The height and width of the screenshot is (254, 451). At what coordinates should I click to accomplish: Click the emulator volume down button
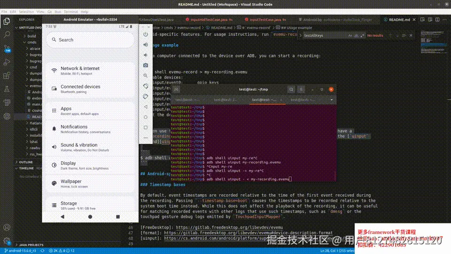click(146, 55)
